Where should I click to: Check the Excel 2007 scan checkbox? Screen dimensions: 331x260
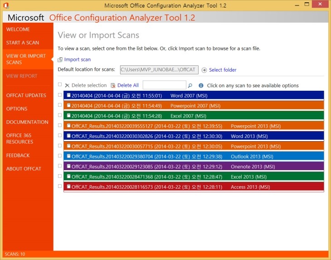tap(60, 115)
